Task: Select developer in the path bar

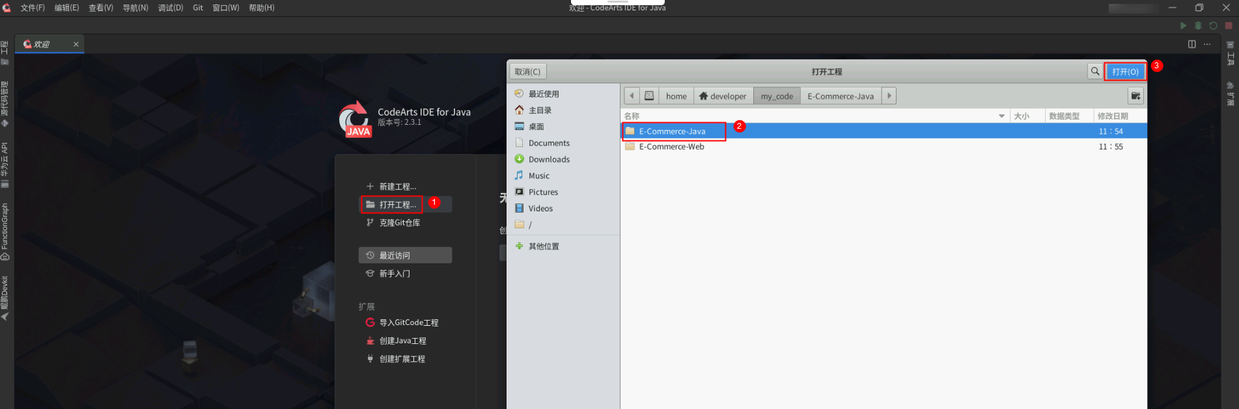Action: [x=723, y=96]
